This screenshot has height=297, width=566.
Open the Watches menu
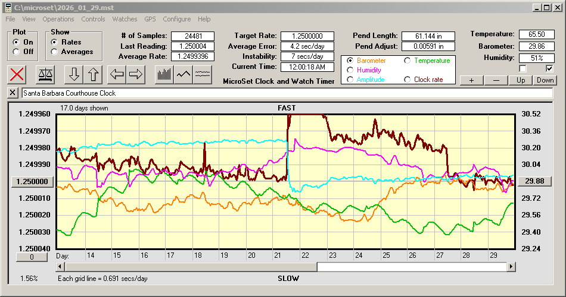click(125, 19)
